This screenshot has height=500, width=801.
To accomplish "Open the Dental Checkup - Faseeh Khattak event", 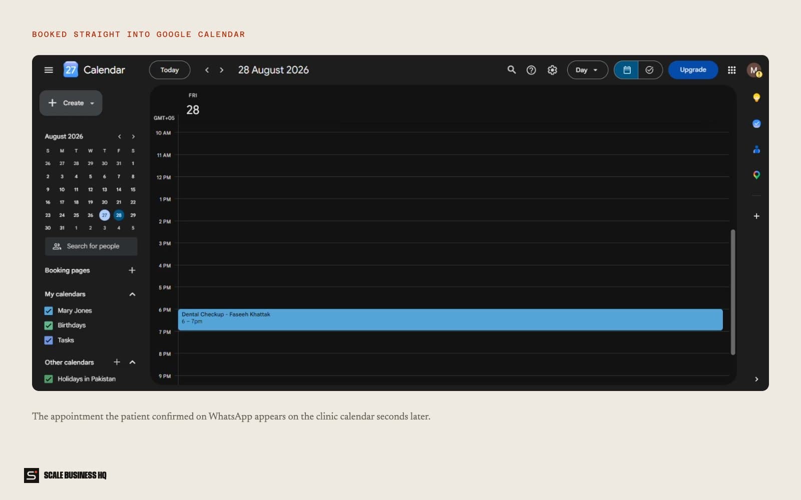I will [x=450, y=319].
